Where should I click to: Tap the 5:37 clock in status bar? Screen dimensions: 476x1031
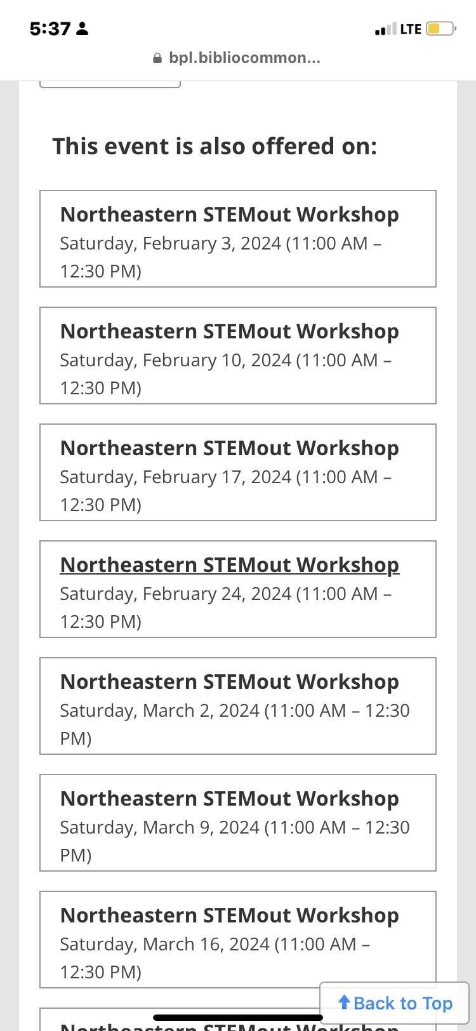point(50,29)
